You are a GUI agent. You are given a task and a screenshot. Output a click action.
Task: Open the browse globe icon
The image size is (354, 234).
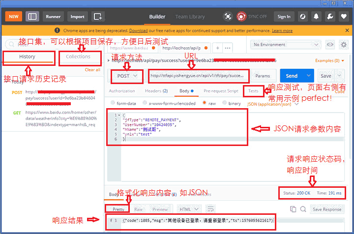tap(303, 17)
